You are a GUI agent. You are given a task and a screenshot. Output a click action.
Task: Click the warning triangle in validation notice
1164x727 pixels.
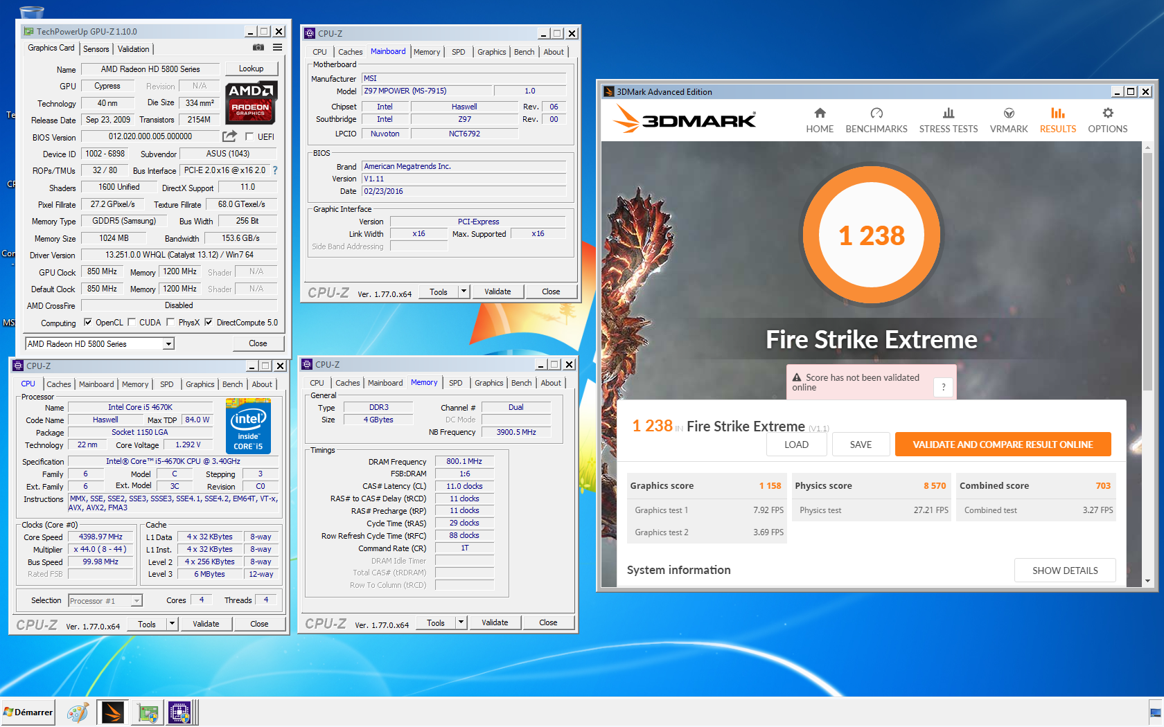click(x=797, y=378)
